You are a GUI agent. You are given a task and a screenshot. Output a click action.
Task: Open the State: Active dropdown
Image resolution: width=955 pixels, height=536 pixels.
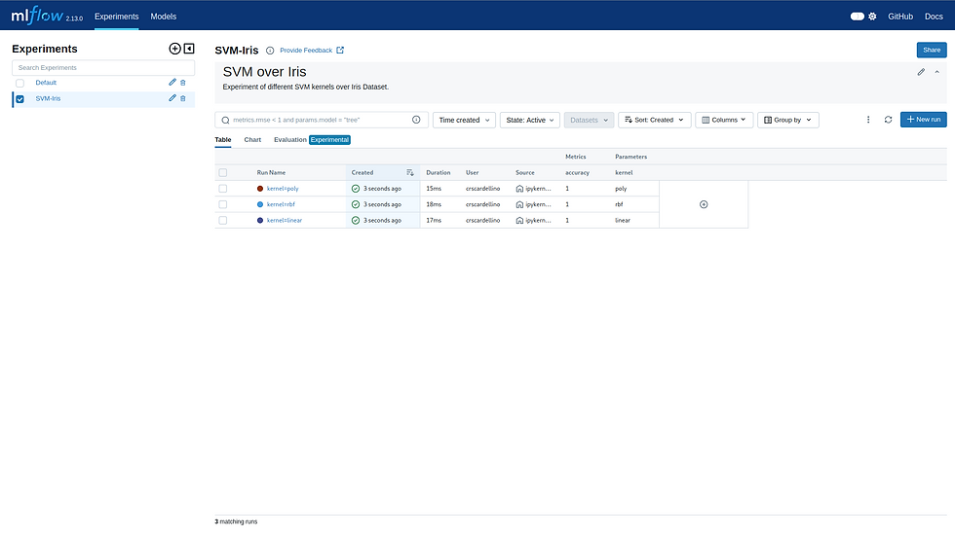coord(530,120)
